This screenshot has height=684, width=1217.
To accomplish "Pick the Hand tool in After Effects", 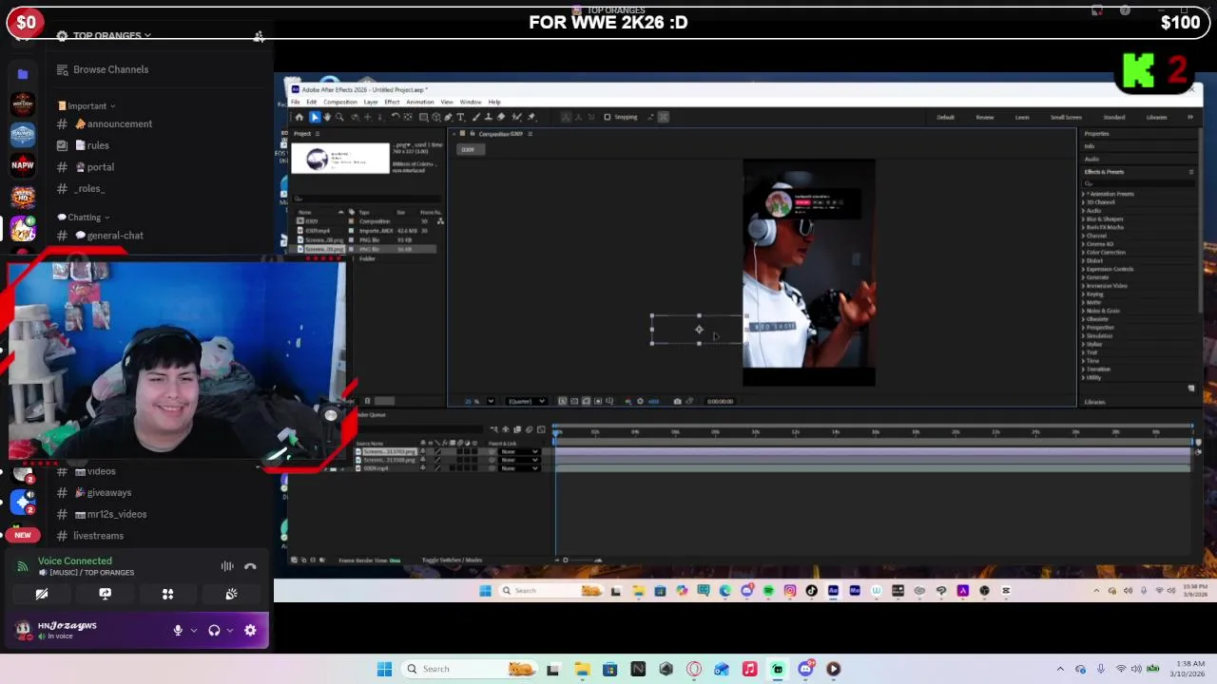I will point(327,117).
